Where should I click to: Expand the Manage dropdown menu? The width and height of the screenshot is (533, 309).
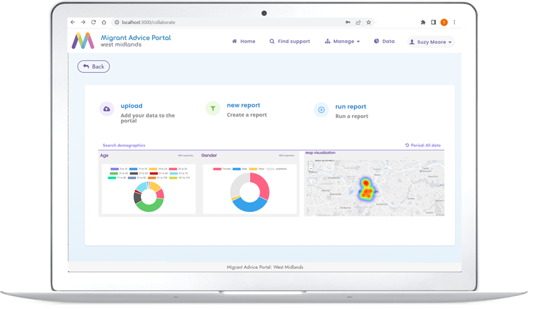(x=343, y=41)
